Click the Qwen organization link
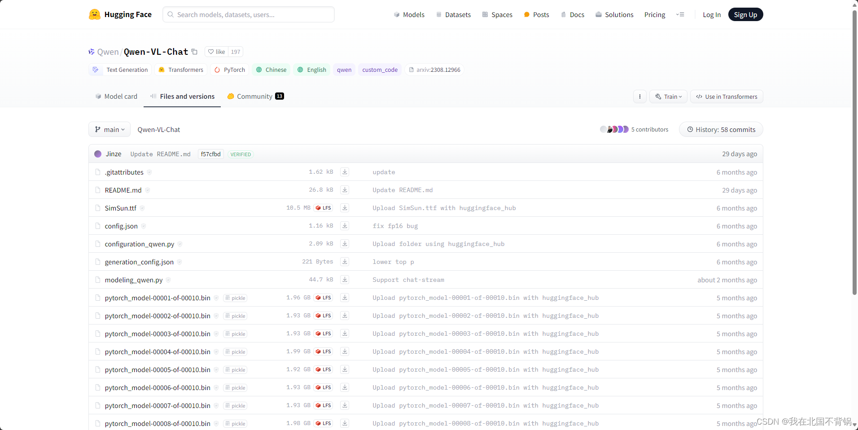 [108, 52]
